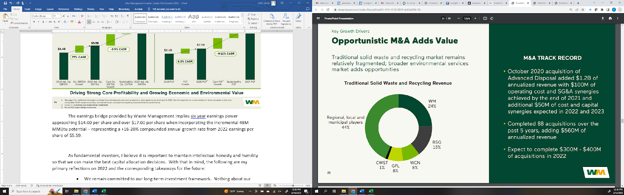Download the PowerPoint Presentation PDF
Viewport: 624px width, 195px height.
(x=603, y=18)
